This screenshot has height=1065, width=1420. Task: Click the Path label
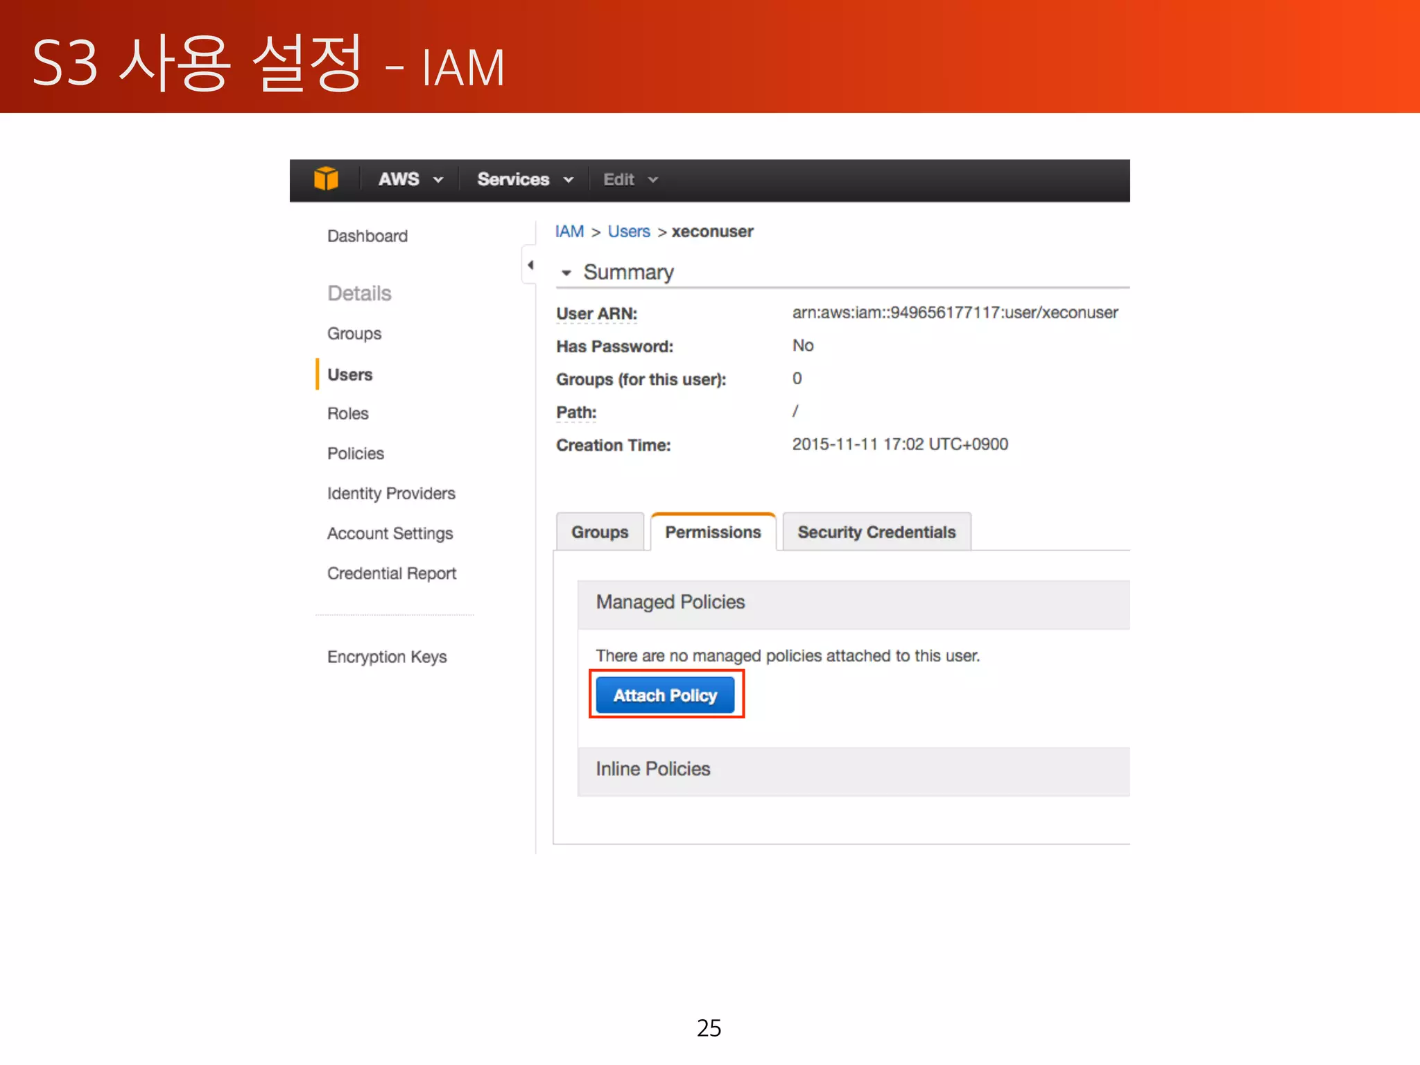point(576,413)
